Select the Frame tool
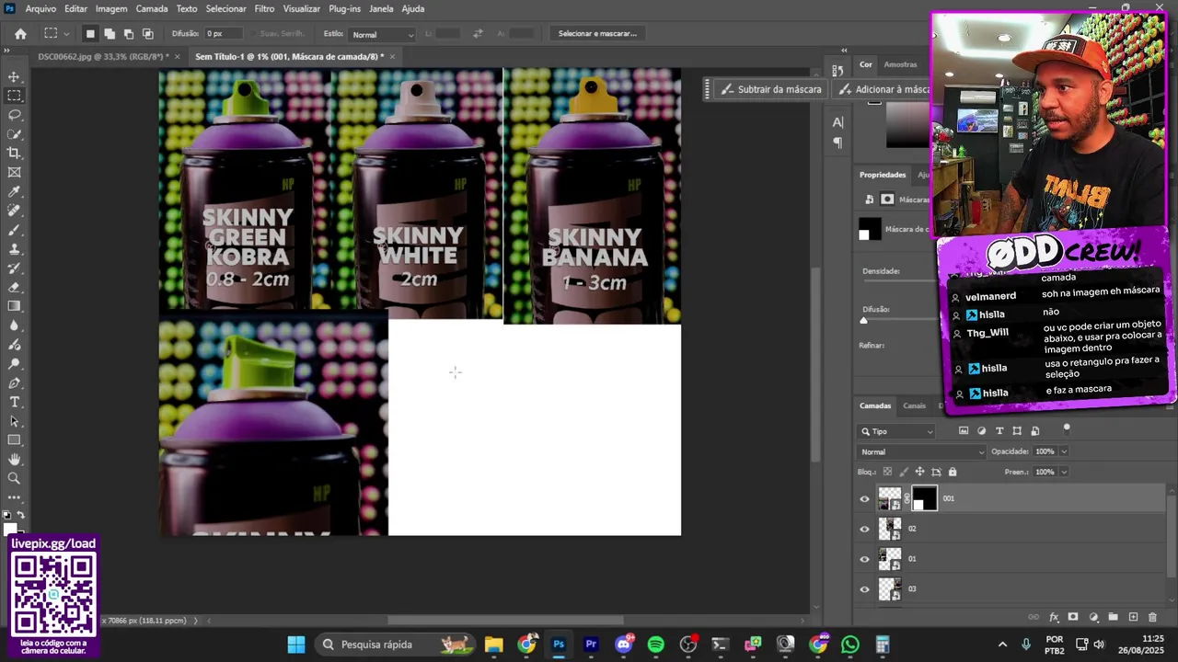This screenshot has height=662, width=1178. 14,173
